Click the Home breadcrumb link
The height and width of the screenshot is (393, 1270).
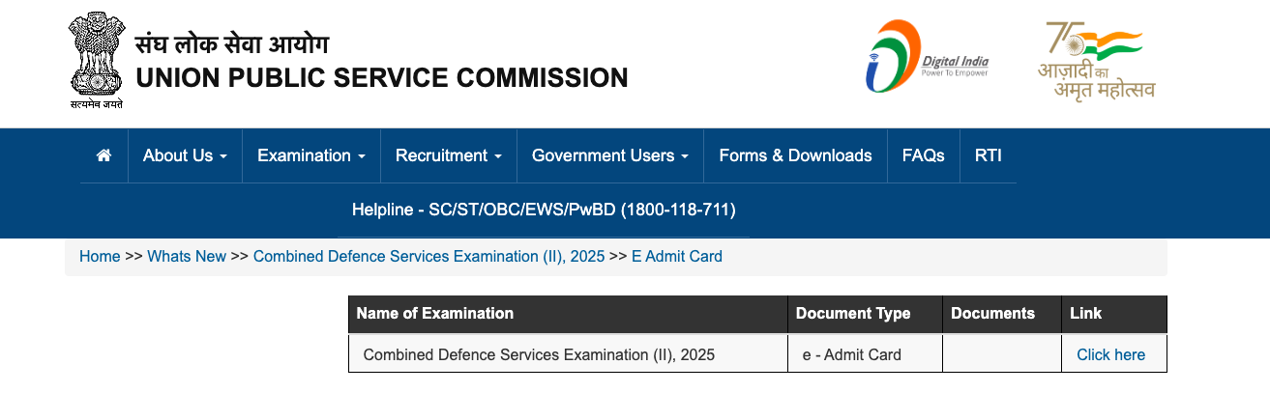100,257
